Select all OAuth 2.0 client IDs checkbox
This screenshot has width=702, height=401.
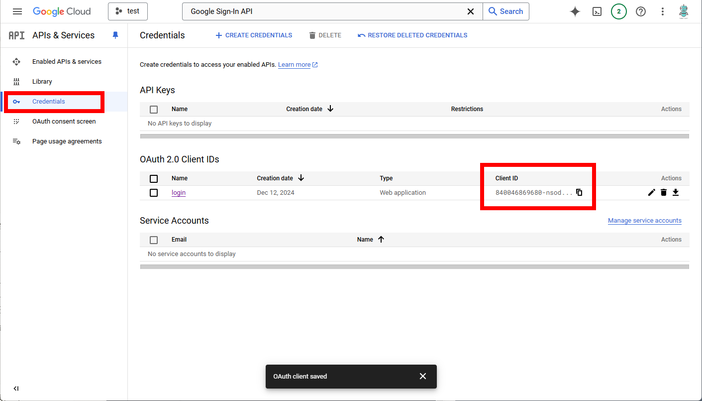point(154,178)
